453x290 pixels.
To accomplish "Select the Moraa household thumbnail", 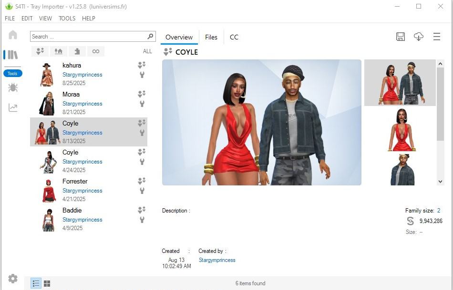I will tap(47, 104).
